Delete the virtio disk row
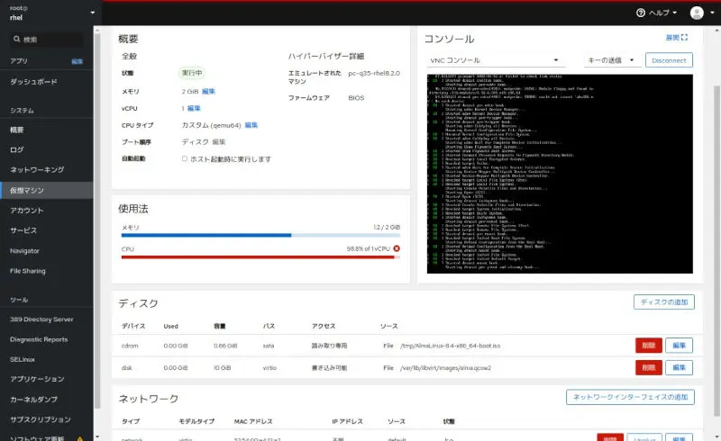This screenshot has width=721, height=441. coord(648,367)
